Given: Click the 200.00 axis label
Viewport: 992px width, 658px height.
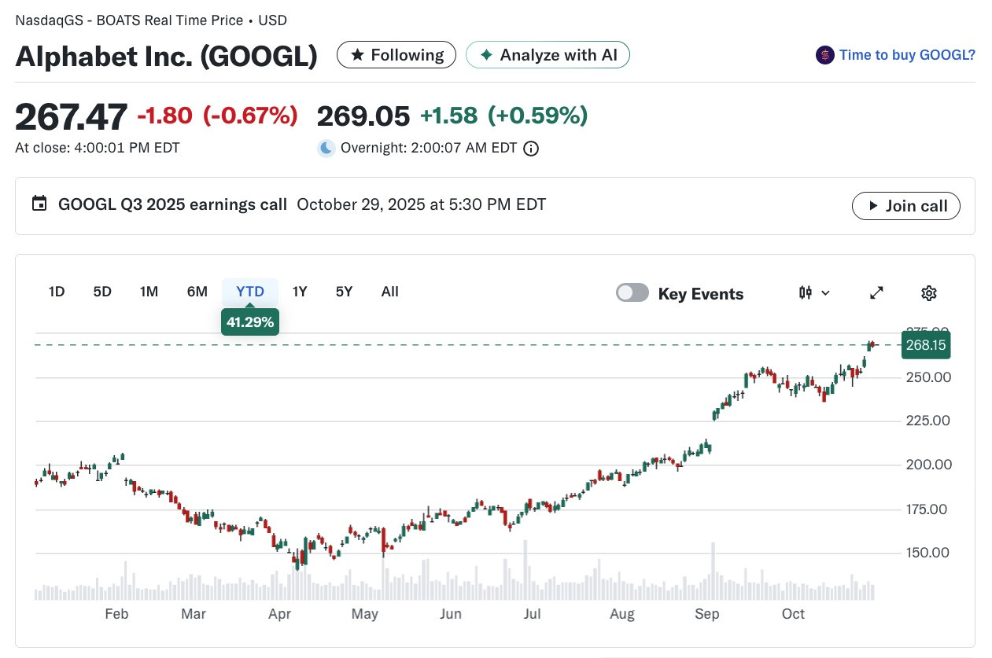Looking at the screenshot, I should (x=928, y=465).
